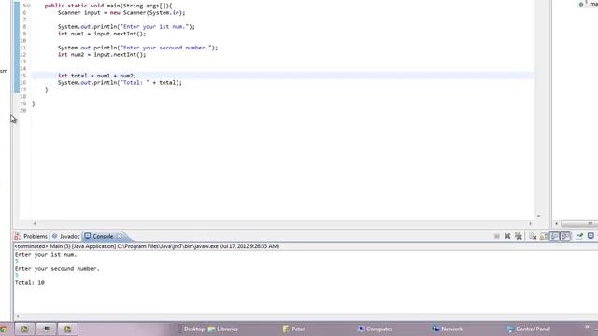598x336 pixels.
Task: Click the println 'Enter your secound number.' line
Action: pos(137,48)
